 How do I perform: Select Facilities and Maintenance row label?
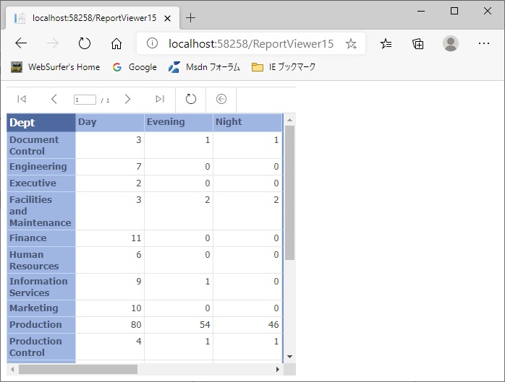pos(41,211)
